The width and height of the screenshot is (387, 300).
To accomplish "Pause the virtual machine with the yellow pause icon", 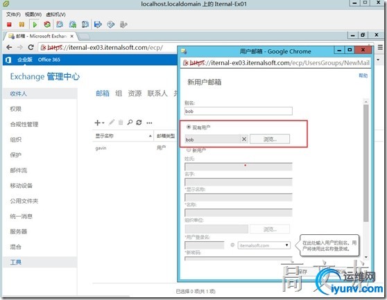I will tap(21, 24).
